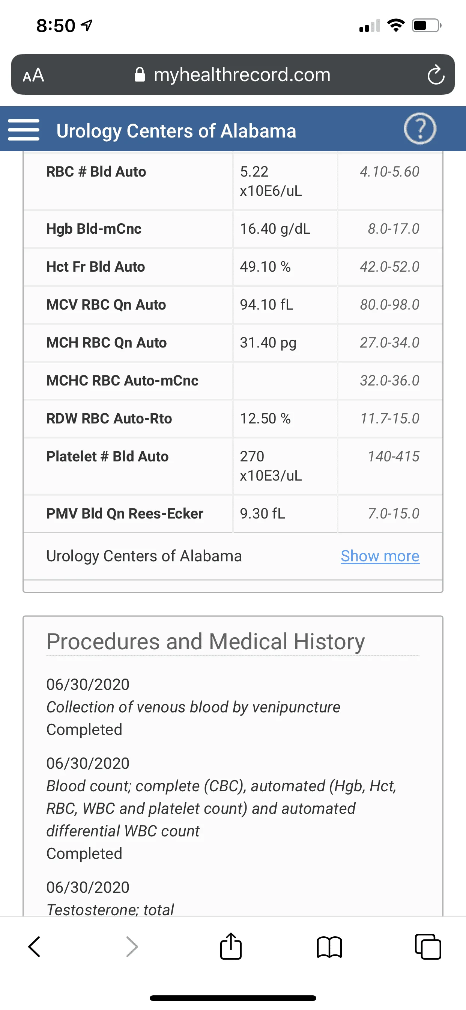Open the venipuncture collection procedure entry
Screen dimensions: 466x1010
(194, 707)
